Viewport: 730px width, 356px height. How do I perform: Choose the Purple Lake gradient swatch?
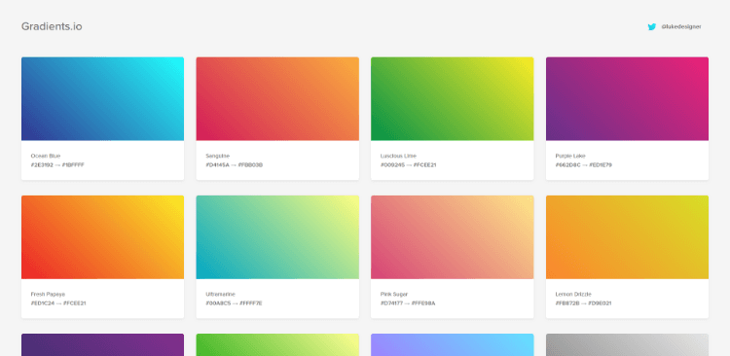(627, 98)
